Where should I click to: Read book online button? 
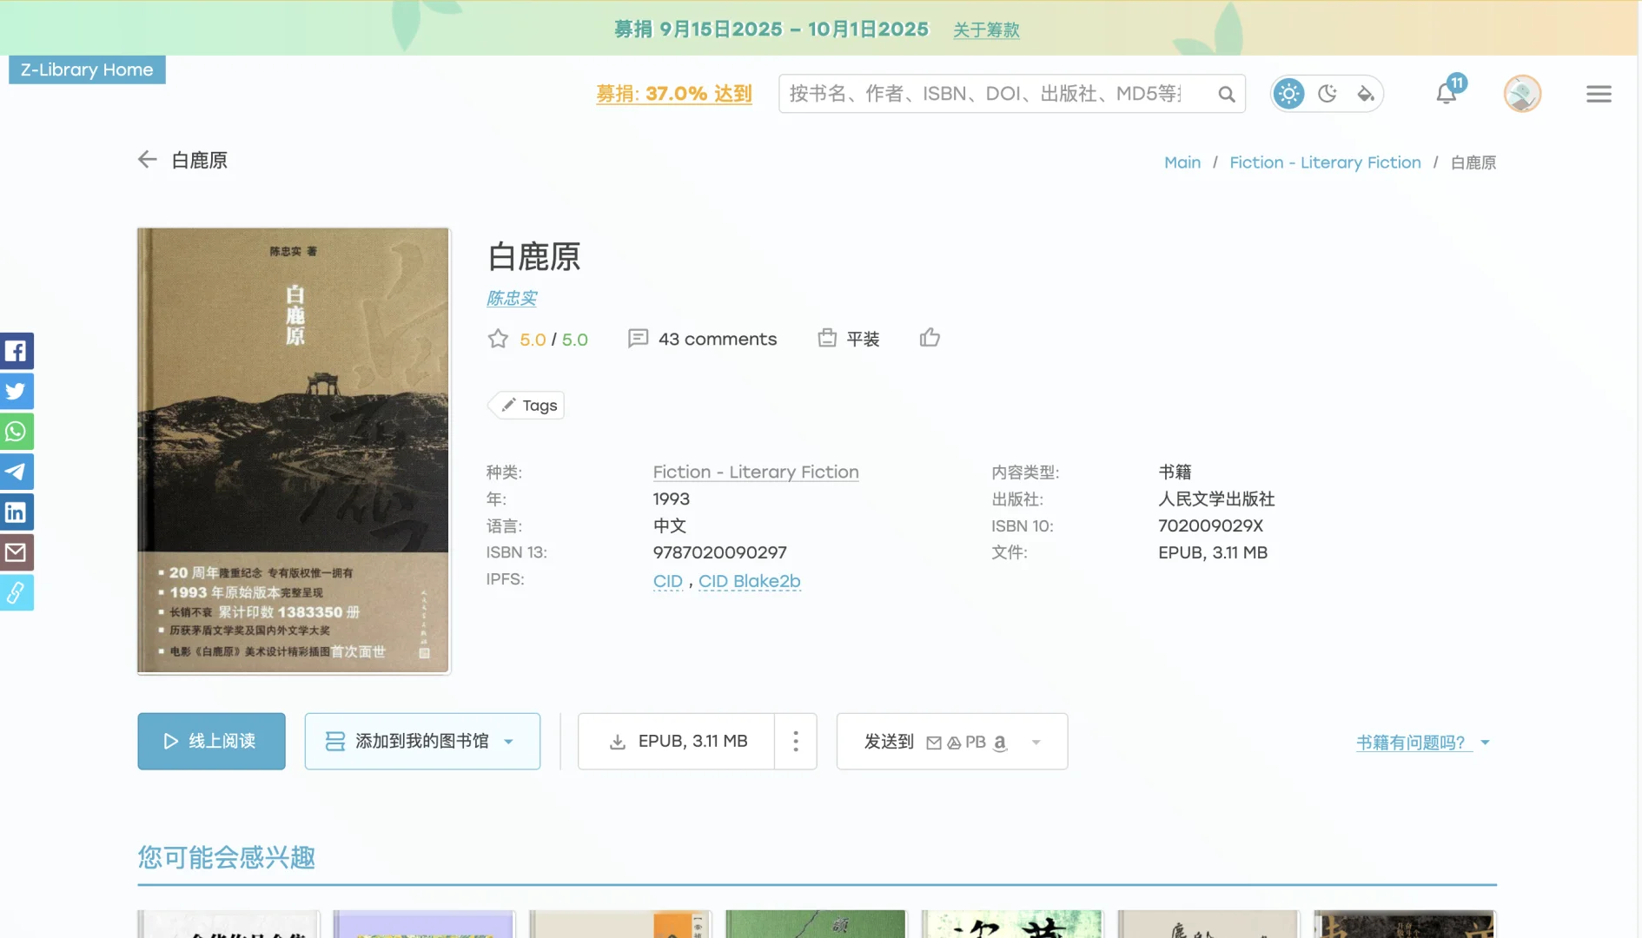pyautogui.click(x=211, y=741)
